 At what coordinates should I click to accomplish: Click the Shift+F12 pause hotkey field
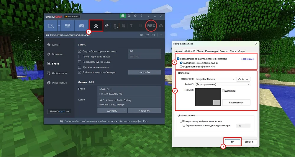(145, 57)
